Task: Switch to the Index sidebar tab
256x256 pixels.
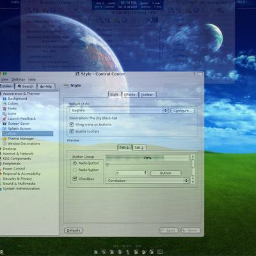Action: click(x=7, y=86)
